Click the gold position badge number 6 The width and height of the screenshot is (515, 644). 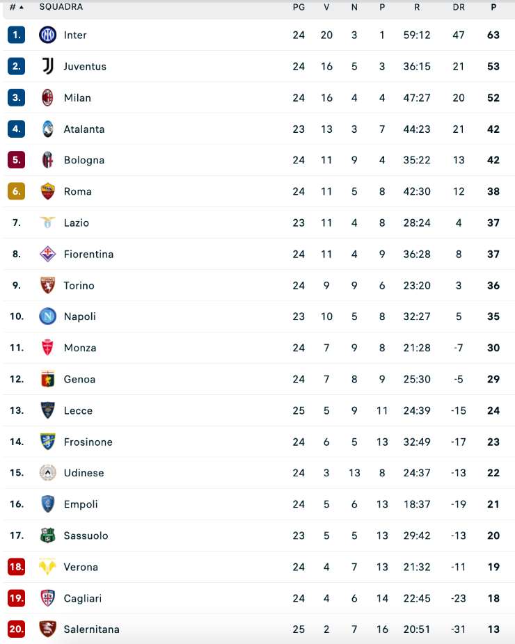coord(17,191)
